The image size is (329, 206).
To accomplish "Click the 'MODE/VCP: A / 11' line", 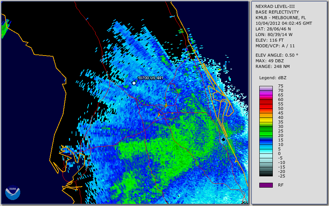I will coord(275,46).
